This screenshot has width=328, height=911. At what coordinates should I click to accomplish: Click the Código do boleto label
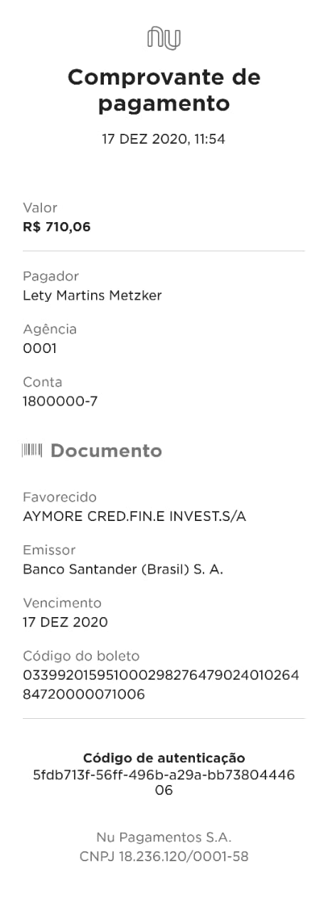coord(81,656)
